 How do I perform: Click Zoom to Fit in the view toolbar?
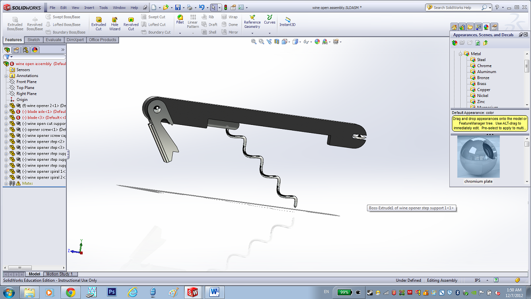(254, 41)
